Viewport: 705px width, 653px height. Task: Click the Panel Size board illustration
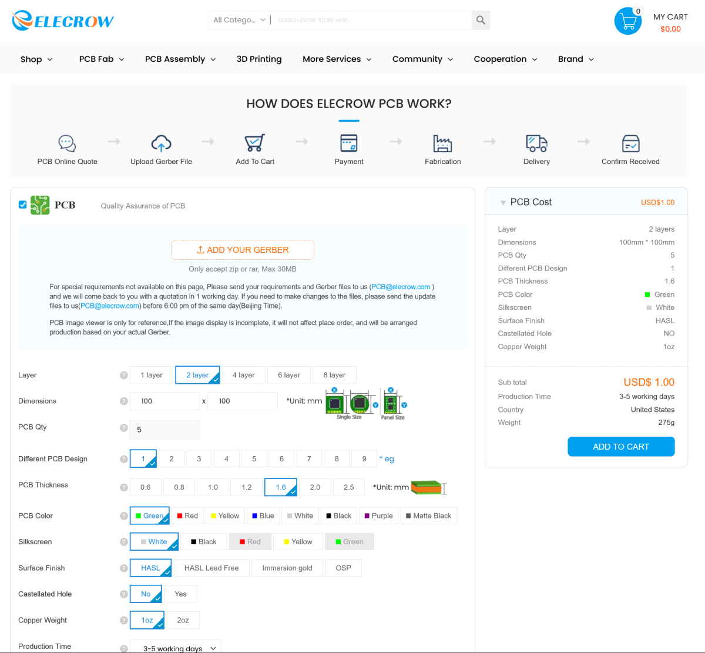pos(394,403)
